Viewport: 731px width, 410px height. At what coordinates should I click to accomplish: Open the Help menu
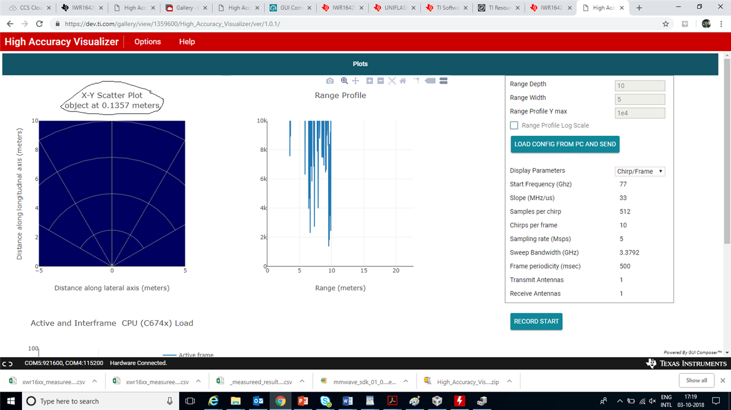click(x=187, y=42)
